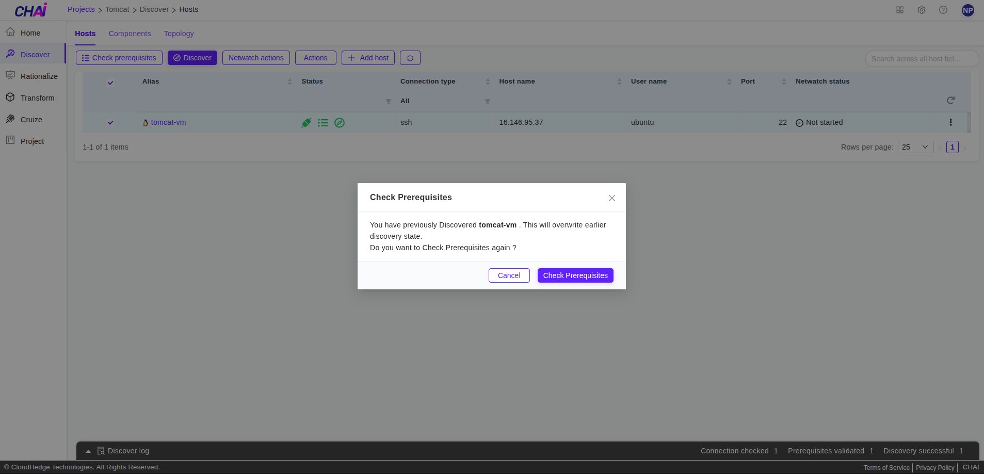Open the Privacy Policy link
The image size is (984, 474).
[x=935, y=468]
